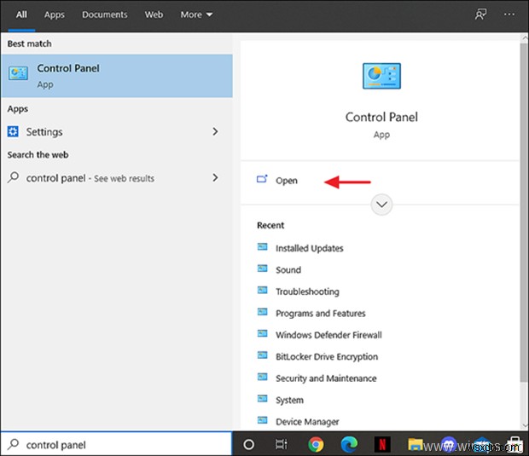The image size is (529, 456).
Task: Open recent item System
Action: [x=289, y=400]
